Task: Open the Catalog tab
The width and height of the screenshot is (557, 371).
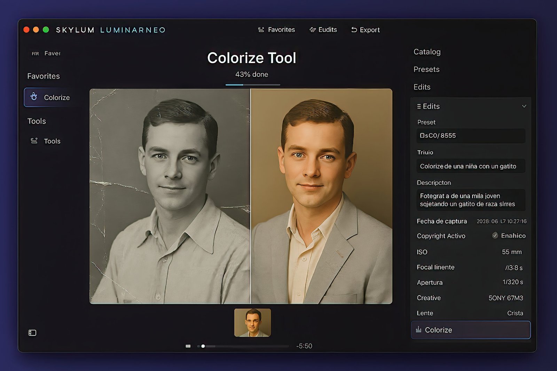Action: [427, 52]
